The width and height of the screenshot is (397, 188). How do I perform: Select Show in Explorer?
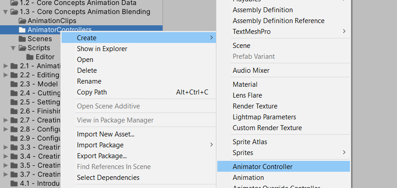pyautogui.click(x=102, y=49)
